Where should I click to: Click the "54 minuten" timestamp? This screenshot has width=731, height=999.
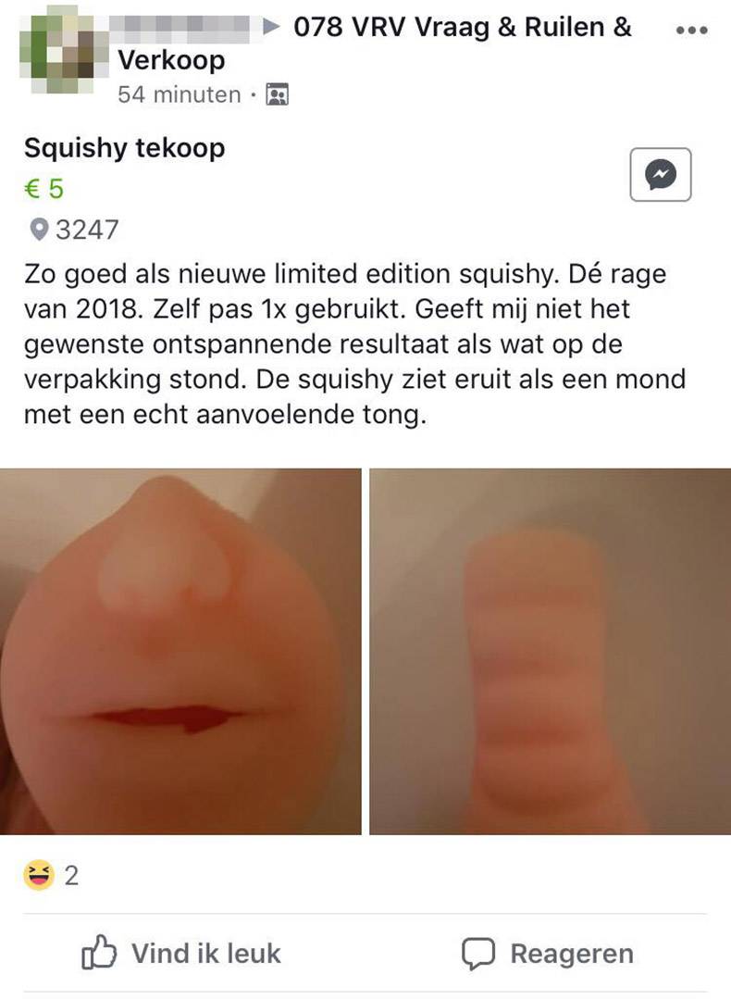(x=179, y=94)
